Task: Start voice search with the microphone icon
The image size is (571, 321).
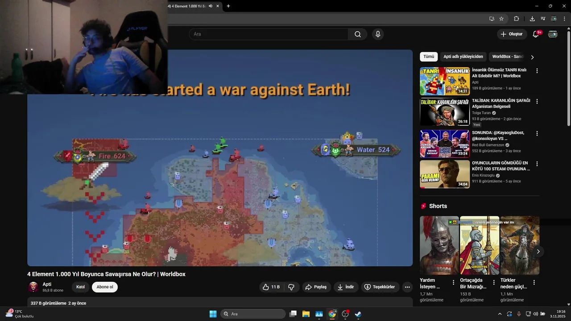Action: [378, 34]
